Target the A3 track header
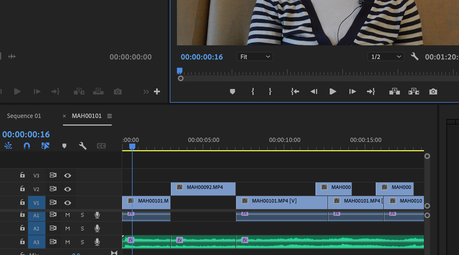Viewport: 459px width, 255px height. tap(36, 242)
